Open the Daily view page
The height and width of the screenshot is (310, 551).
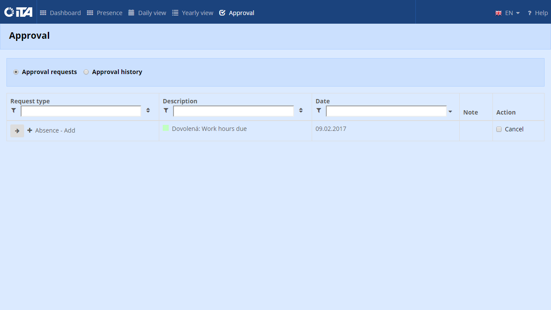tap(147, 13)
